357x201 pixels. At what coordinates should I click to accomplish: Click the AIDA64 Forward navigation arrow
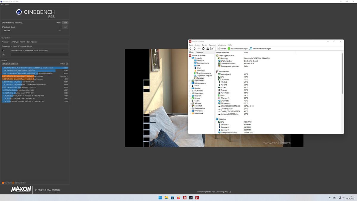click(195, 49)
